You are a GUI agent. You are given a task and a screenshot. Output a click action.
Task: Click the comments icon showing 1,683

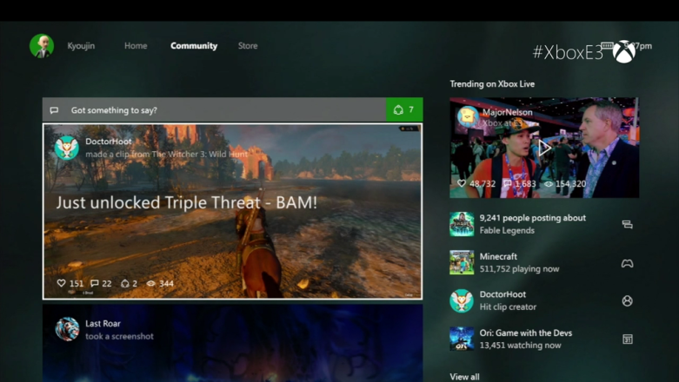(507, 183)
